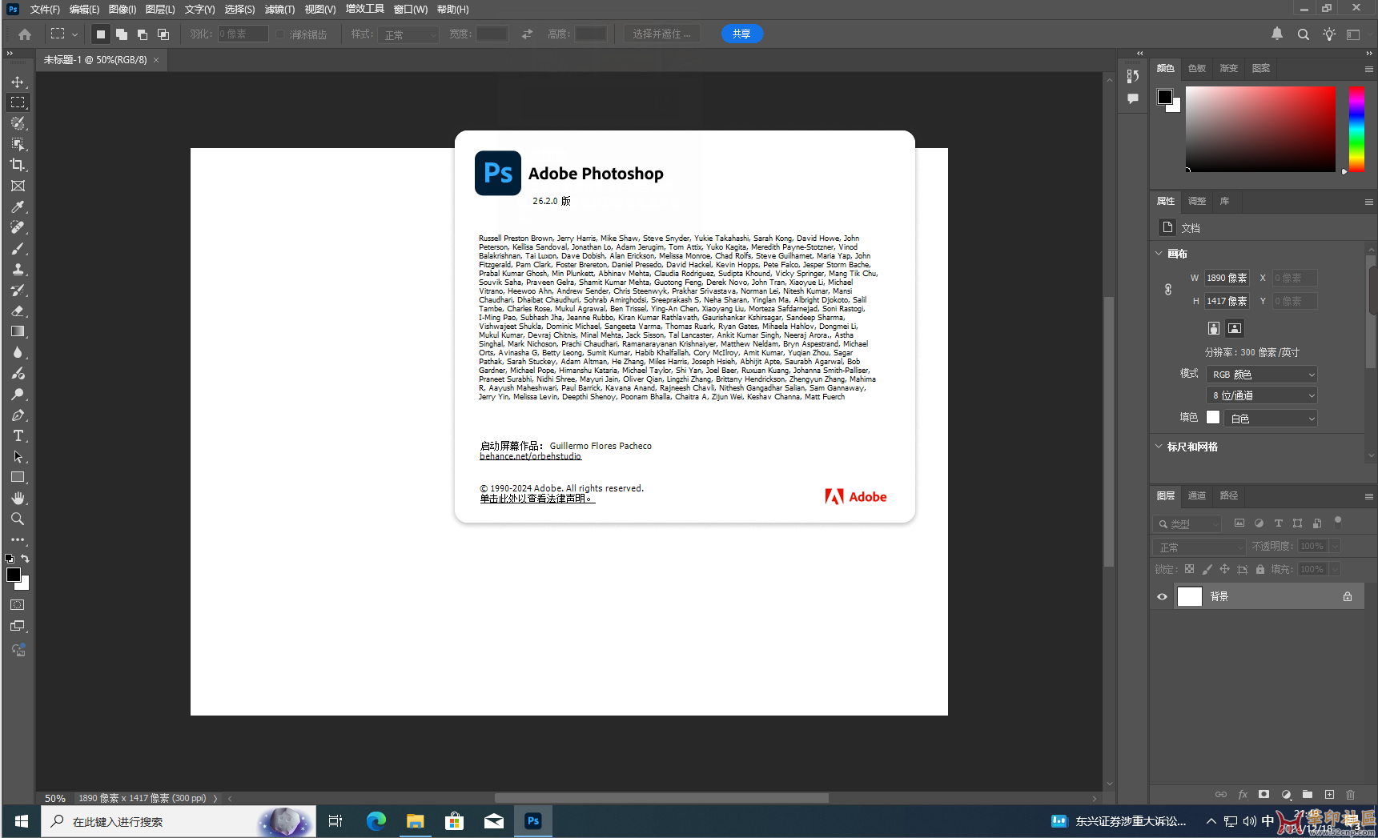Toggle lock all padlock in 锁定 row
This screenshot has width=1378, height=838.
point(1260,569)
